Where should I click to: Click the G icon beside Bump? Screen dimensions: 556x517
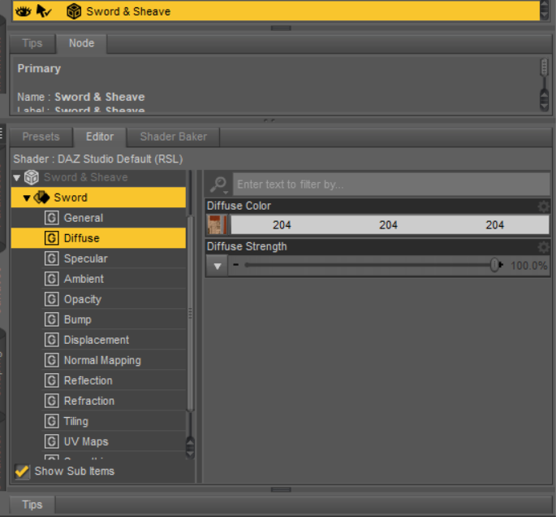52,319
